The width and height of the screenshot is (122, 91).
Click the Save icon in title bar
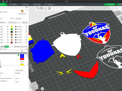point(3,2)
